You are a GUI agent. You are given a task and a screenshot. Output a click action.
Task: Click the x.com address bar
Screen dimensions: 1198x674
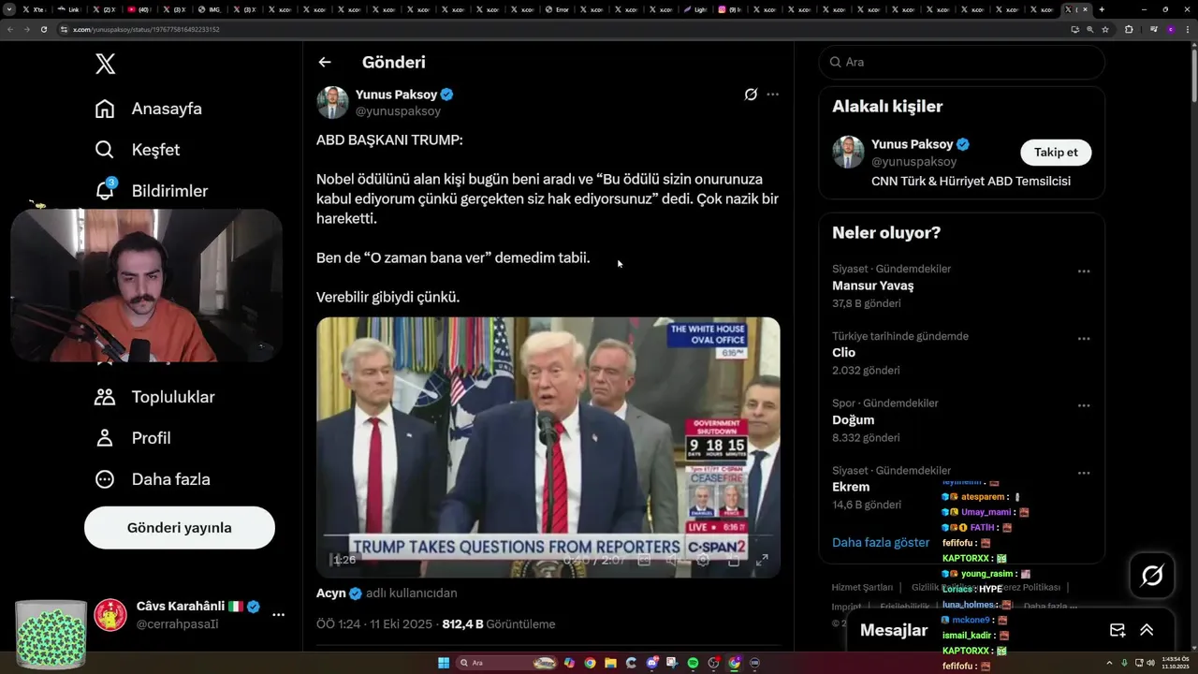click(562, 29)
